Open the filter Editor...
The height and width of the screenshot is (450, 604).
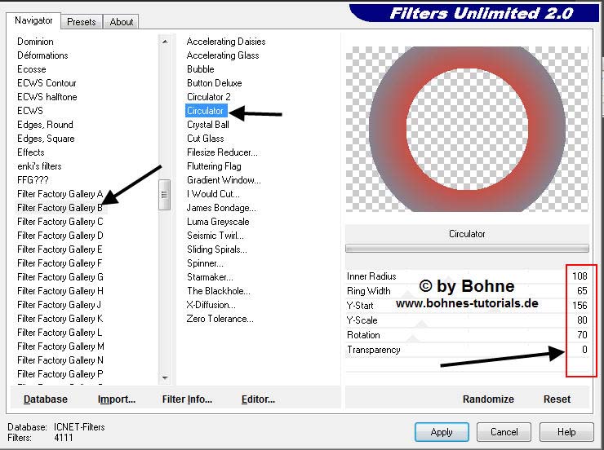point(258,399)
